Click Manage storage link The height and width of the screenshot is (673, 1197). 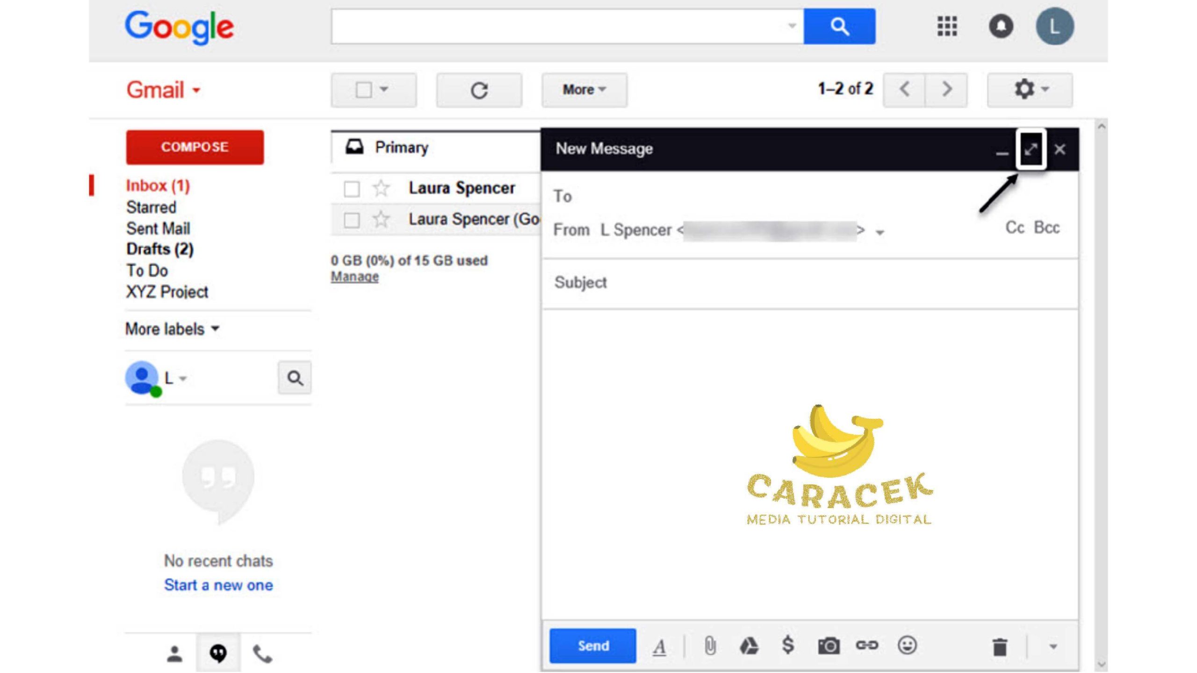(354, 276)
